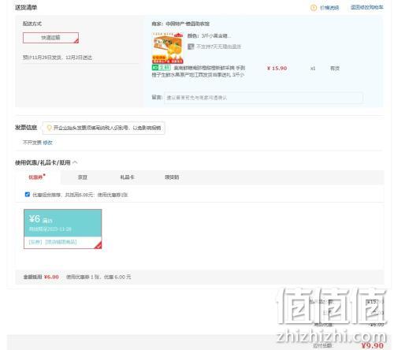Click the red corner mark on 快递运输
Viewport: 394px width, 350px height.
[76, 41]
